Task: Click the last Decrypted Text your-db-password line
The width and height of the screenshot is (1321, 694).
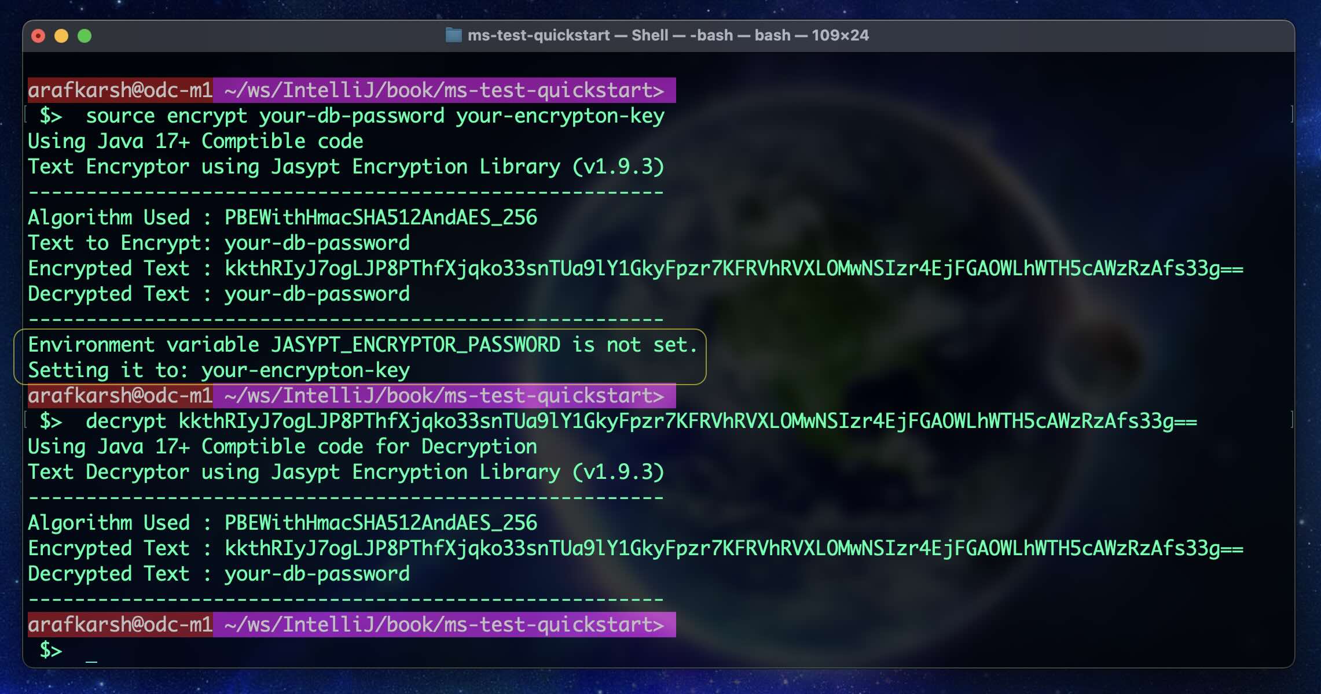Action: tap(218, 574)
